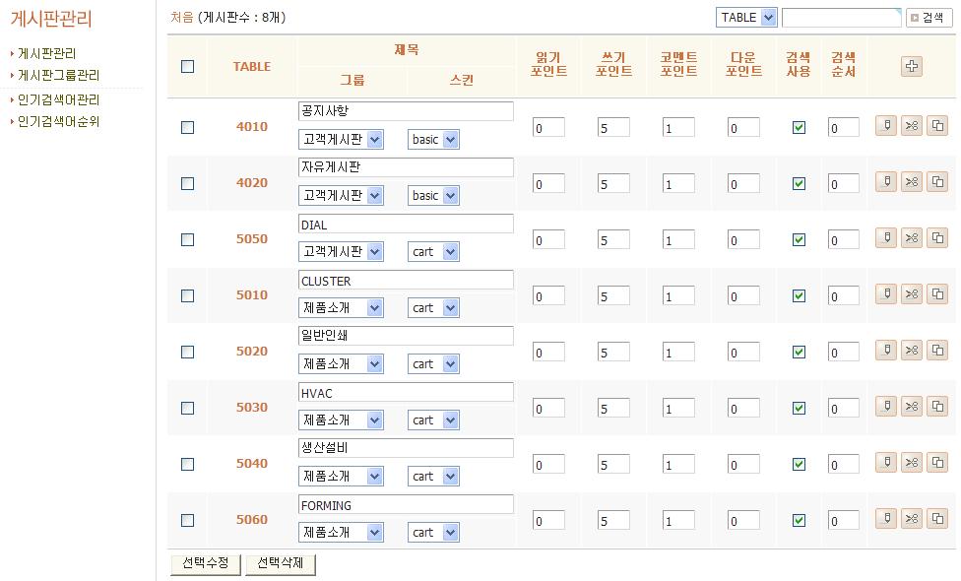Click edit pencil icon for board 5050
Viewport: 961px width, 581px height.
(x=886, y=238)
